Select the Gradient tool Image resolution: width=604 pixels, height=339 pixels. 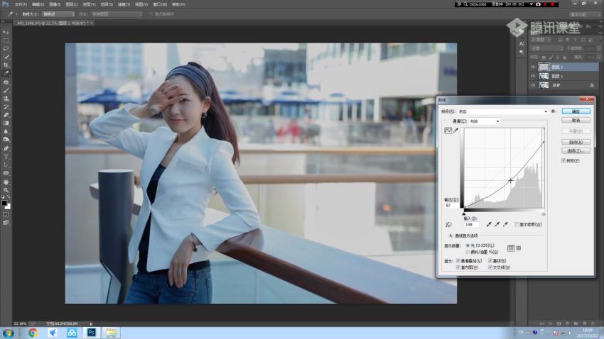point(6,123)
